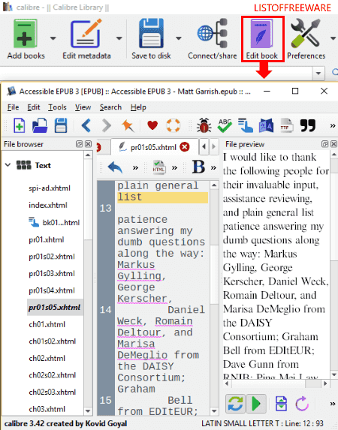Expand the Edit metadata dropdown arrow
Screen dimensions: 338x430
pyautogui.click(x=119, y=38)
